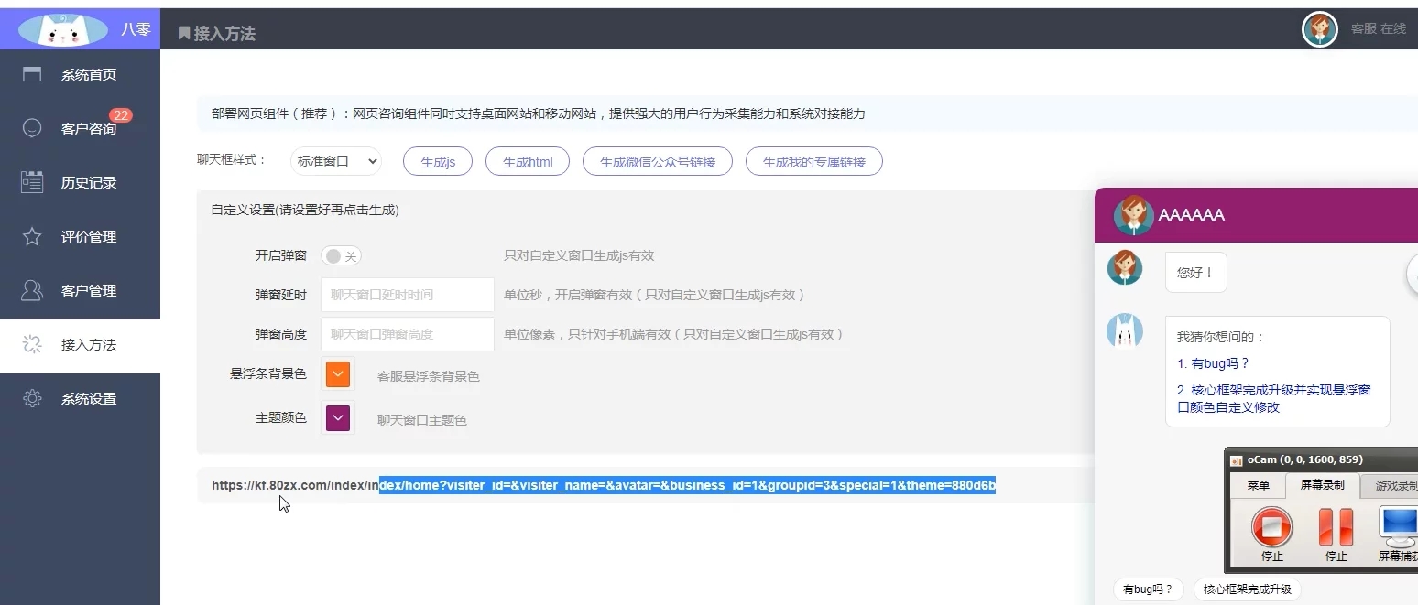
Task: Click the 系统首页 window icon in sidebar
Action: tap(32, 75)
